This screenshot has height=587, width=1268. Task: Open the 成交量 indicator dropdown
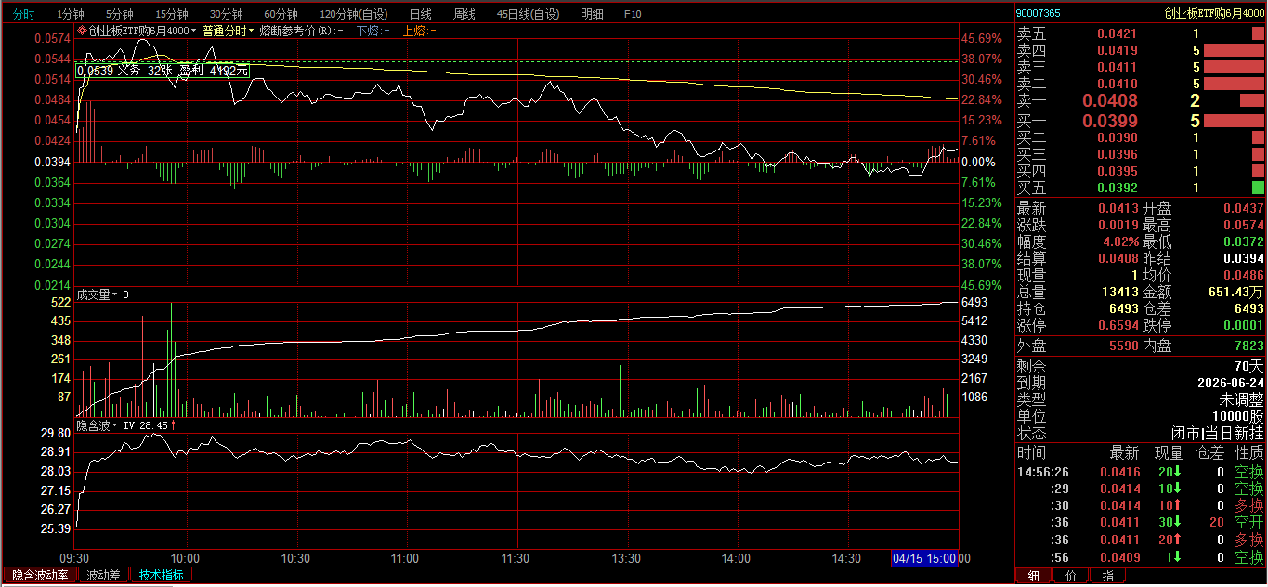(116, 294)
